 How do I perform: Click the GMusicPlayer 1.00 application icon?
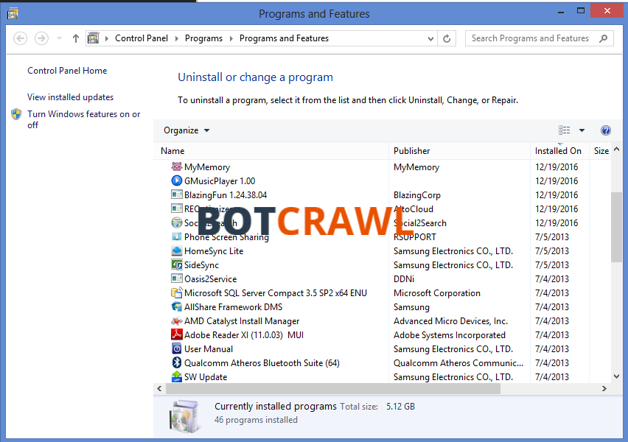click(x=176, y=180)
